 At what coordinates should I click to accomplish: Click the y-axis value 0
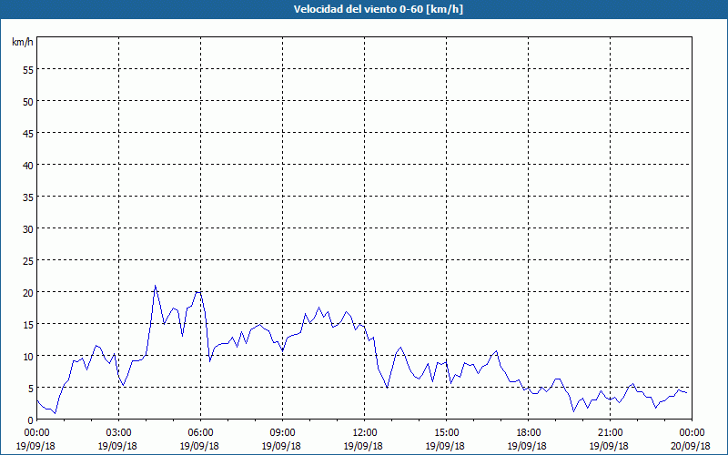click(31, 420)
